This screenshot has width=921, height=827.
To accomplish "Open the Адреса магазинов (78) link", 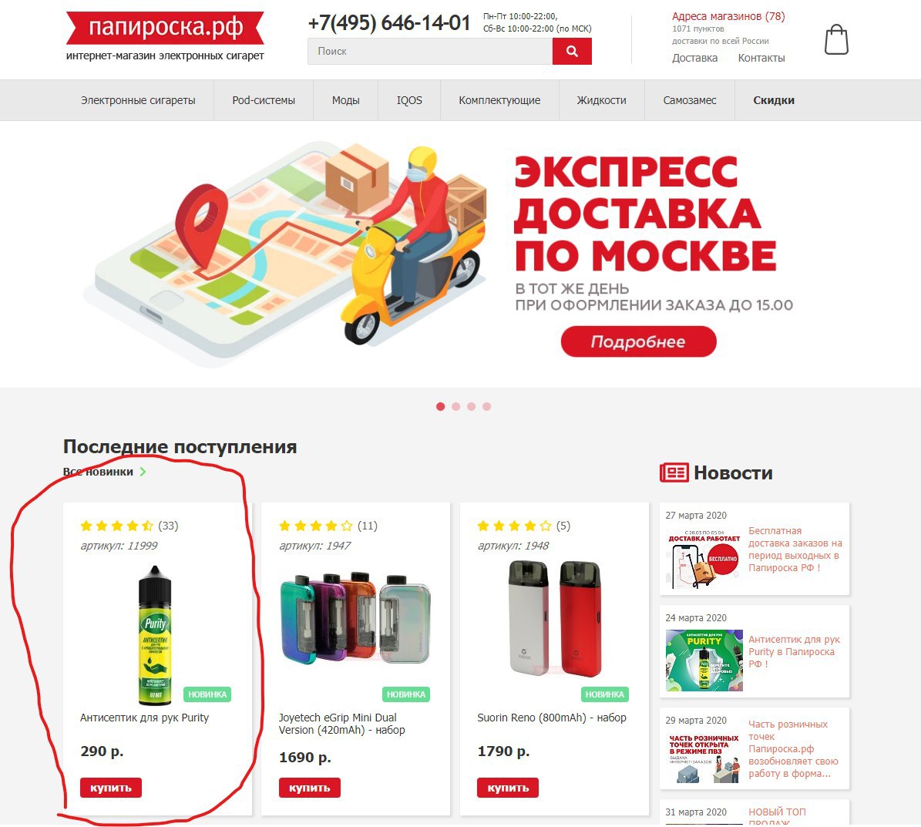I will pos(728,16).
